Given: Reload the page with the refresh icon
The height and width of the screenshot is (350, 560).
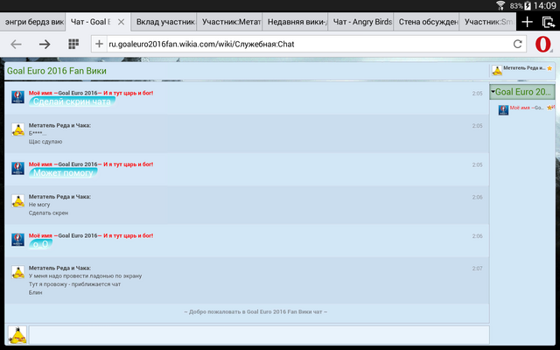Looking at the screenshot, I should tap(517, 44).
